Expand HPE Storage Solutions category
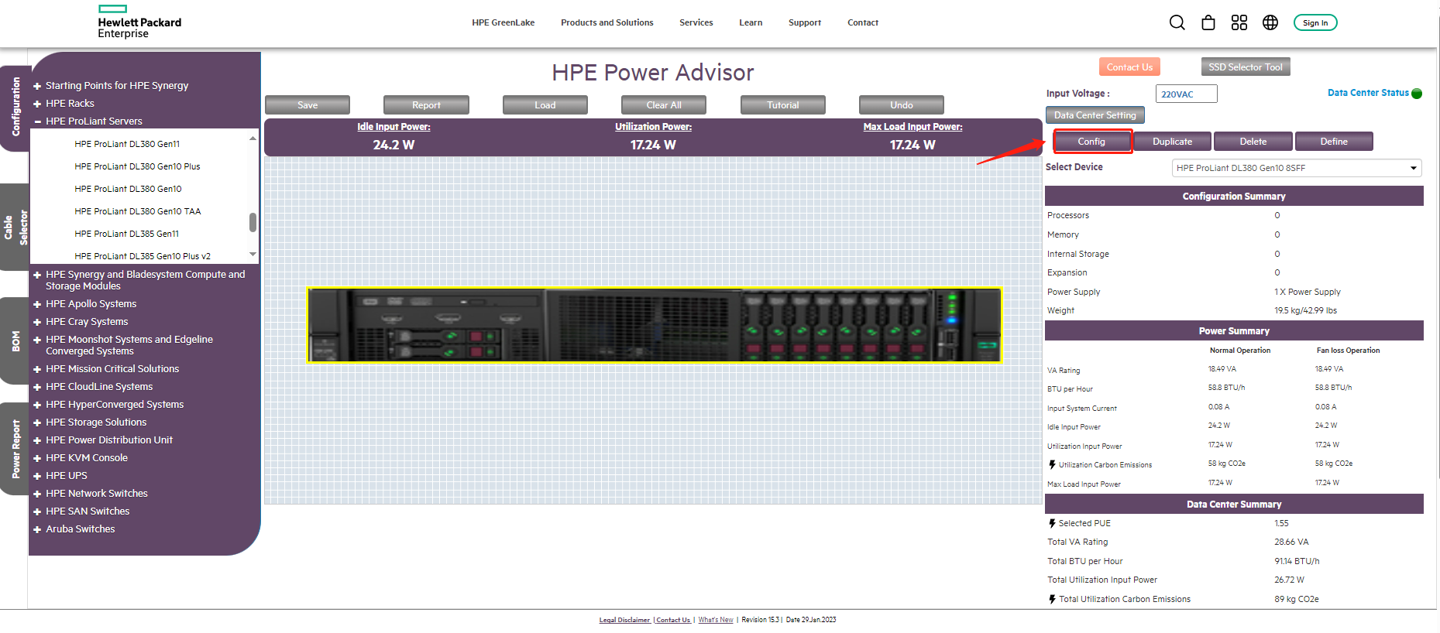1440x633 pixels. tap(37, 423)
